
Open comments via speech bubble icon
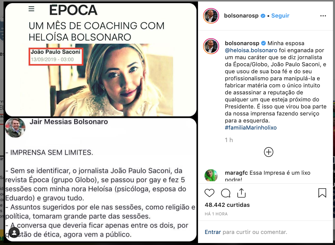[x=225, y=193]
